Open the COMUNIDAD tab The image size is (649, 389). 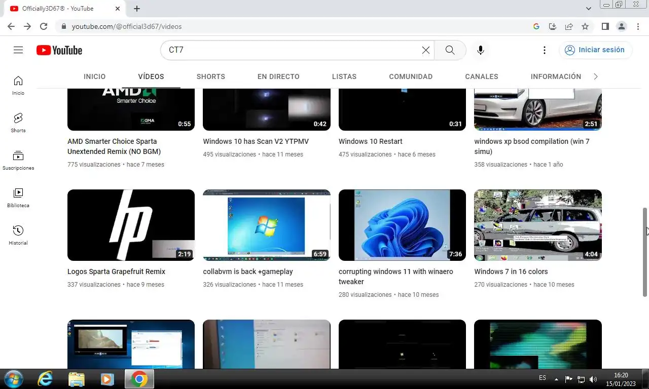(x=411, y=76)
